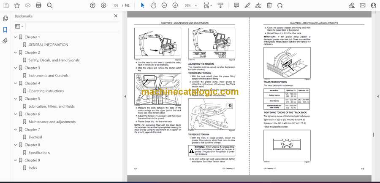Rotate the page with the rotate icon

click(280, 5)
